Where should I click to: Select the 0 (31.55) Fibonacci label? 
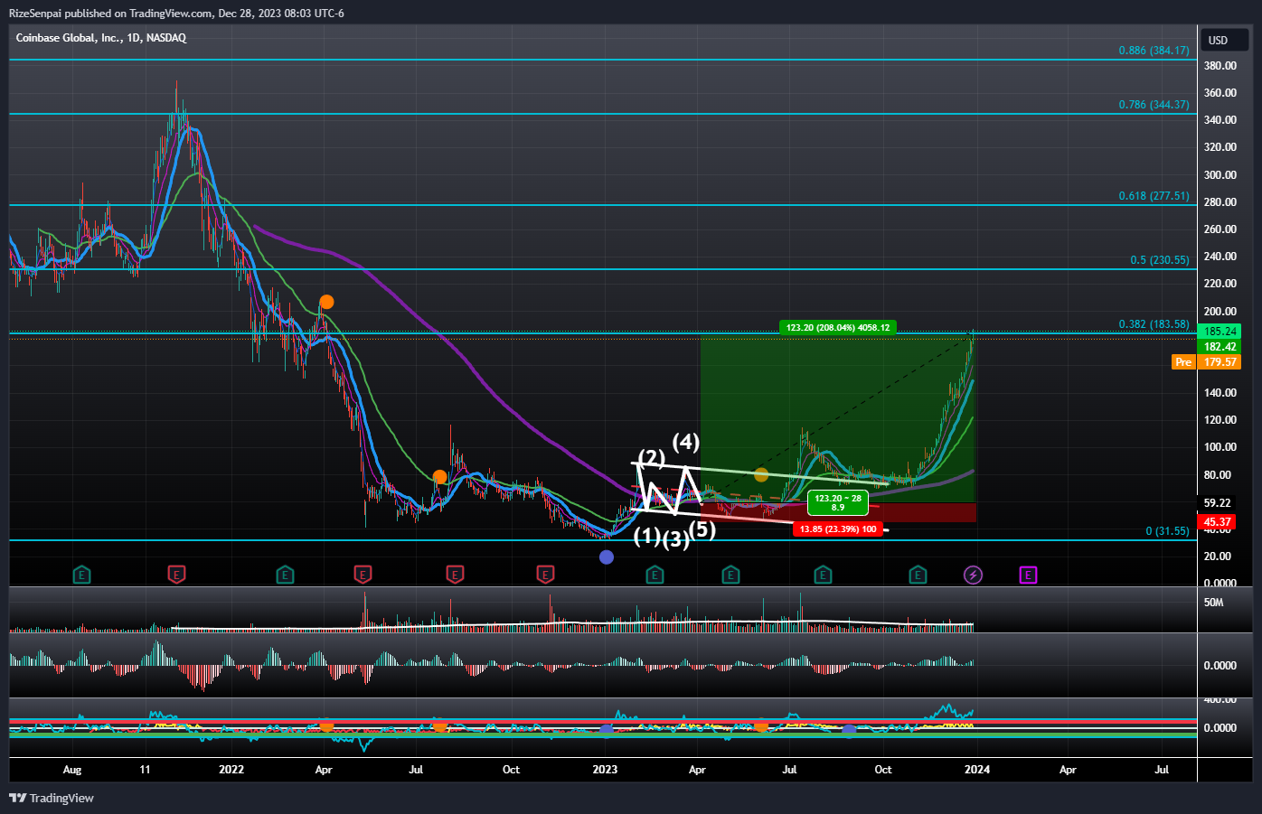(1168, 531)
